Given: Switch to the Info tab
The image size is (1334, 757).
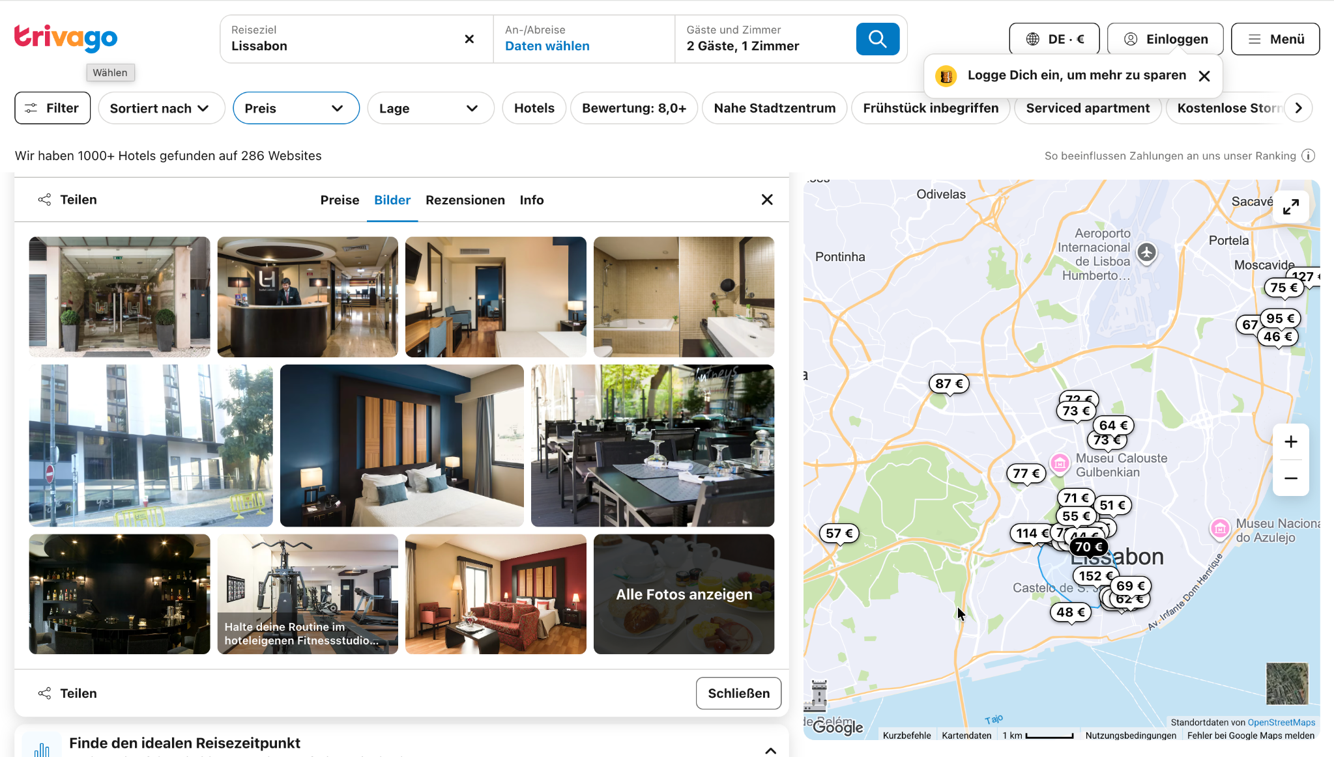Looking at the screenshot, I should coord(532,200).
